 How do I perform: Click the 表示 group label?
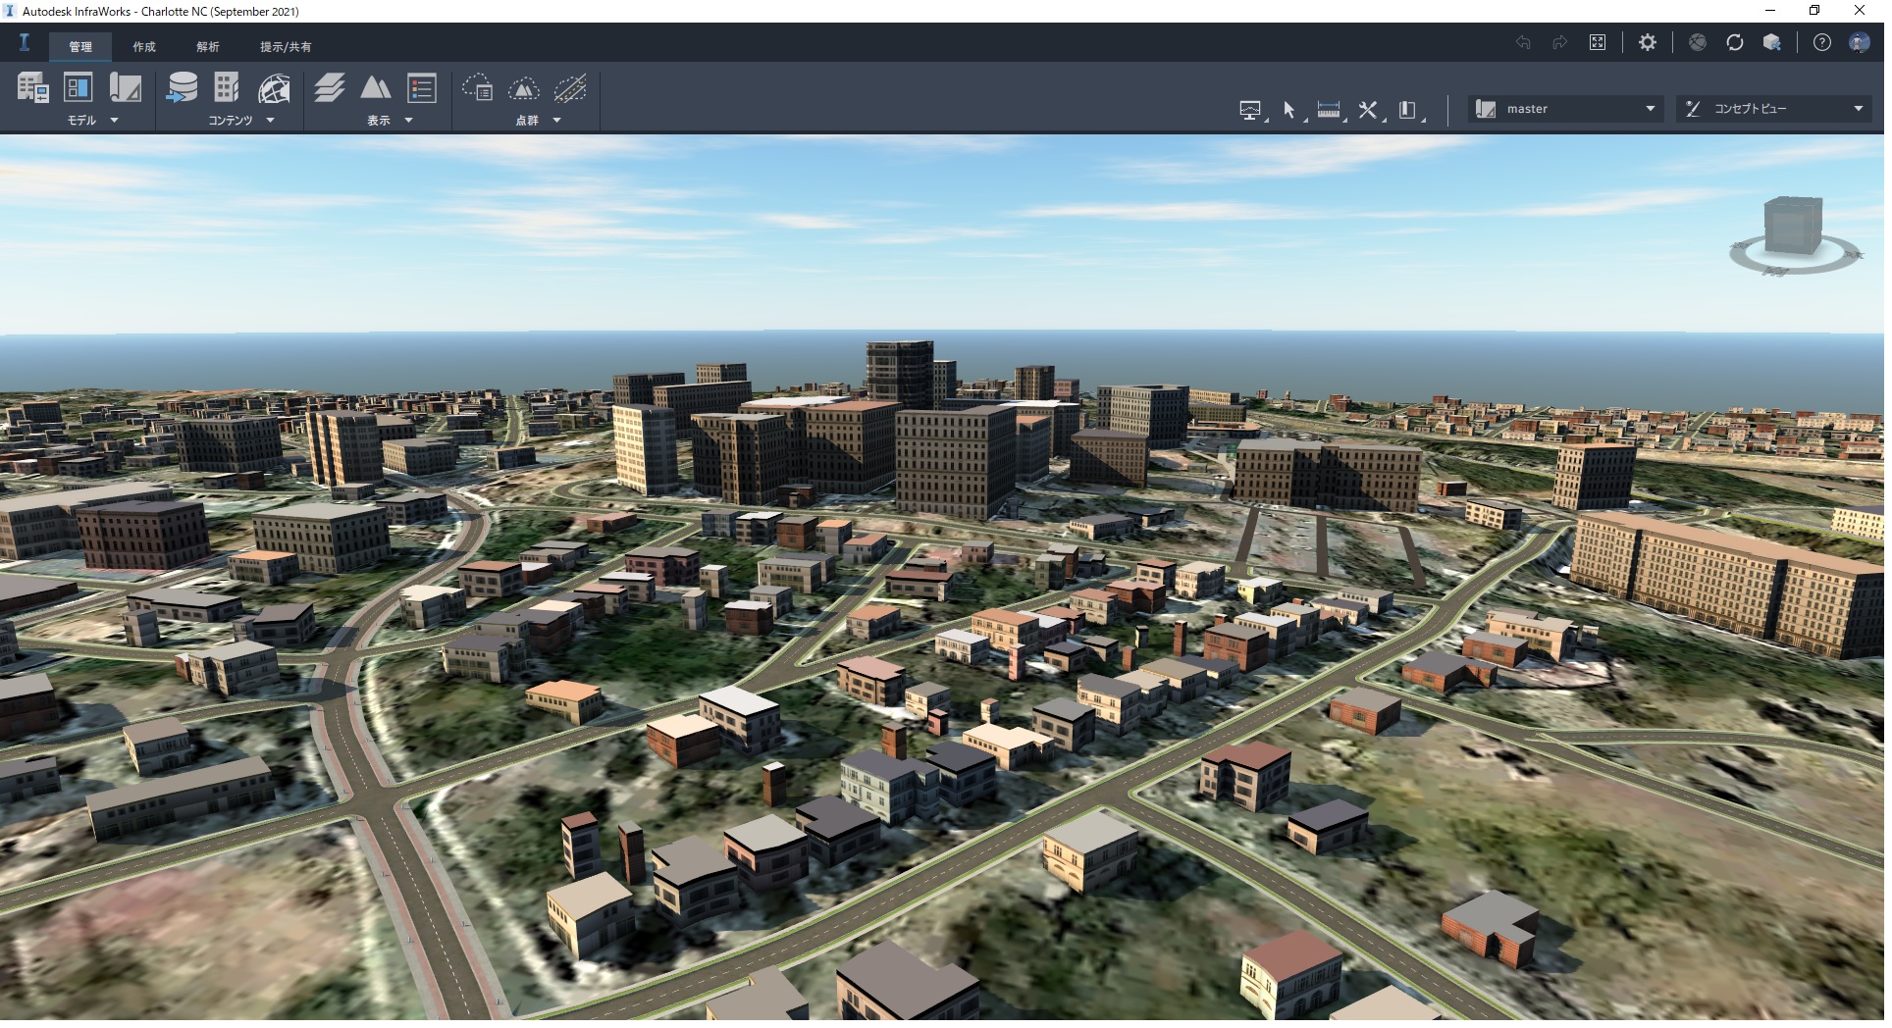379,120
